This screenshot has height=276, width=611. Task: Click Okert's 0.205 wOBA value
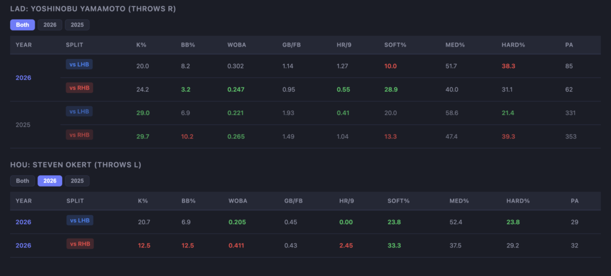click(x=237, y=222)
